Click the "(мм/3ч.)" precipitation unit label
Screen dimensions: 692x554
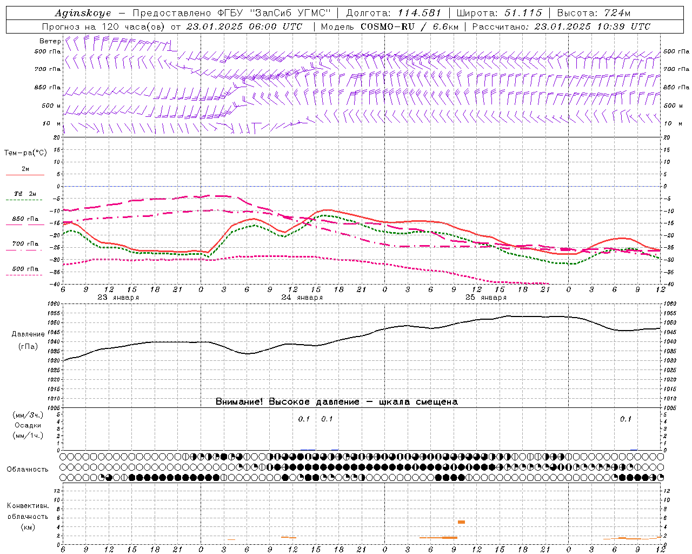[x=28, y=415]
